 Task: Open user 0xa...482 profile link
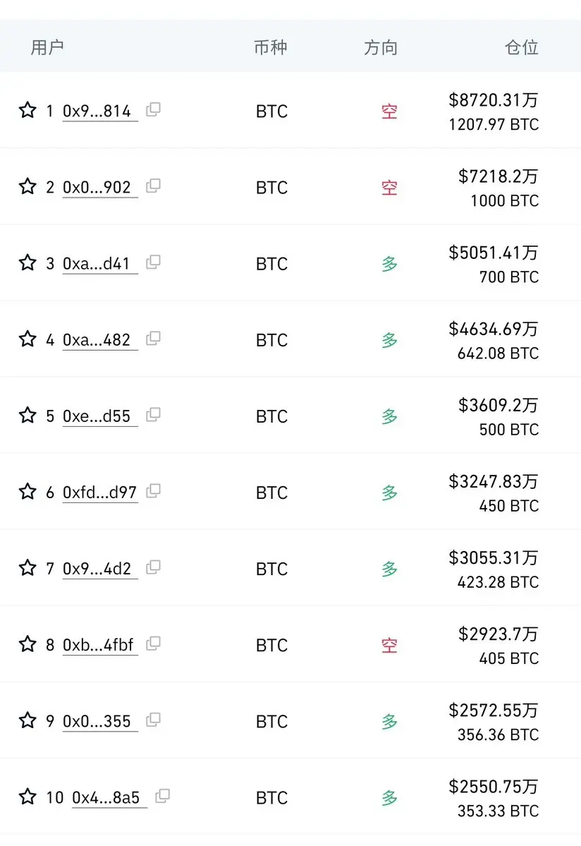tap(97, 340)
